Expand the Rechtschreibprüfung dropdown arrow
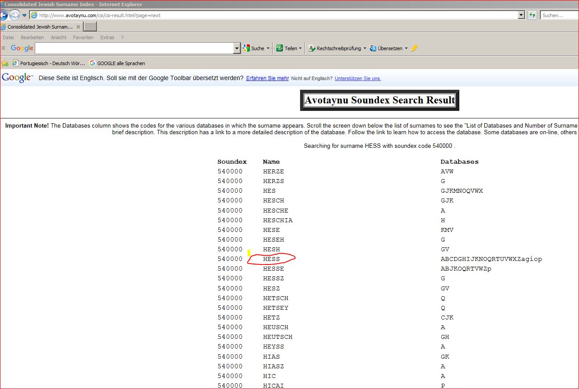 click(365, 48)
